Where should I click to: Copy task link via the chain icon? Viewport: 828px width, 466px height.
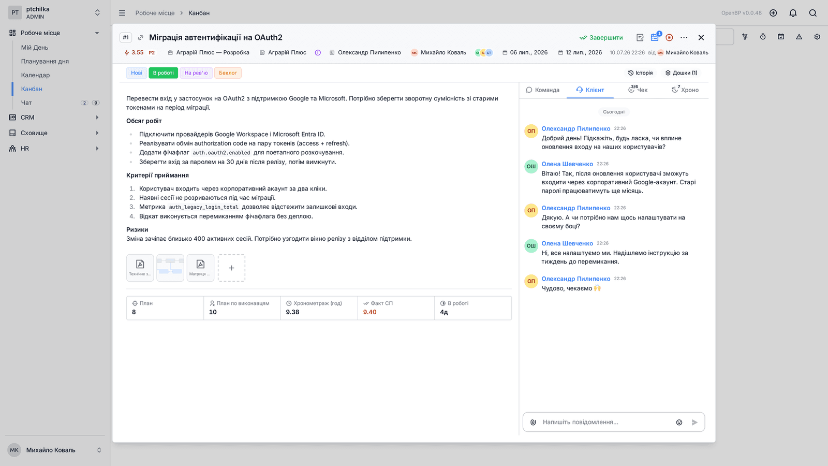pos(140,37)
